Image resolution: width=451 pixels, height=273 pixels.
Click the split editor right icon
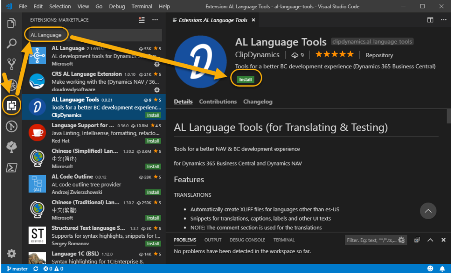430,20
